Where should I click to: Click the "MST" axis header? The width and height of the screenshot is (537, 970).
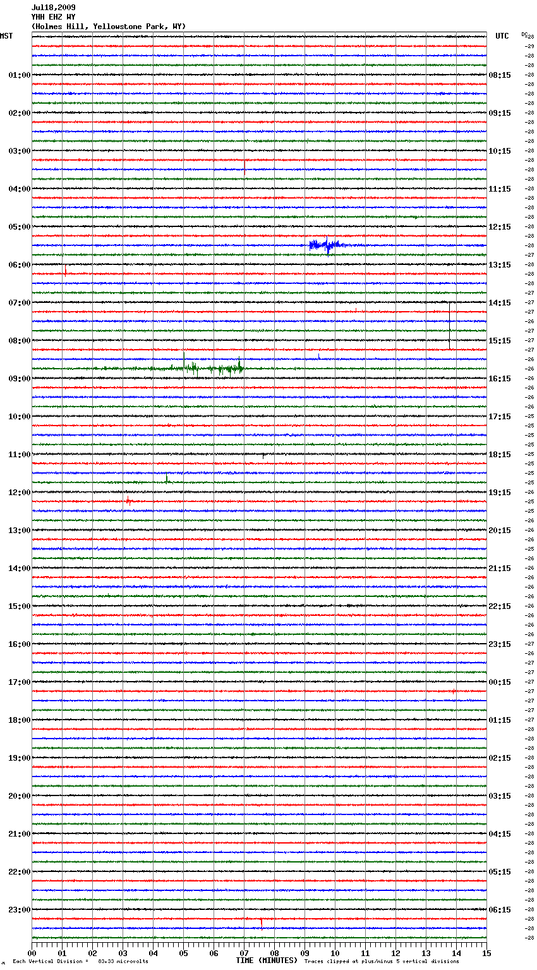tap(6, 36)
